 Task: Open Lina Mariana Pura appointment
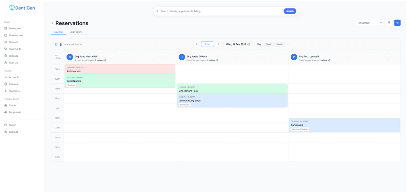click(x=232, y=89)
